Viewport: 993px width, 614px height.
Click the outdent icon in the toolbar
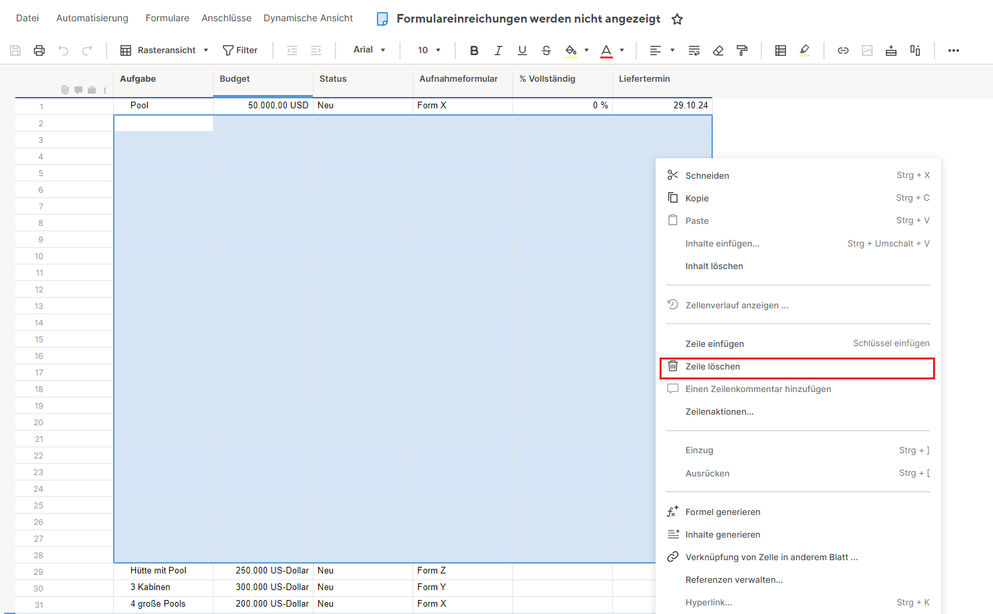(292, 51)
